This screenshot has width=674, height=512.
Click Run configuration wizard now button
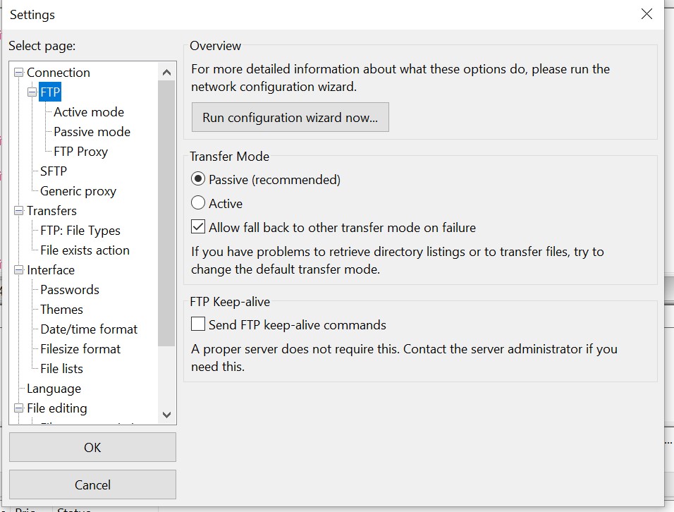(290, 118)
